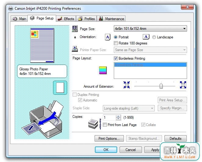Decrease copies with the down spinner arrow
This screenshot has height=162, width=202.
(118, 119)
